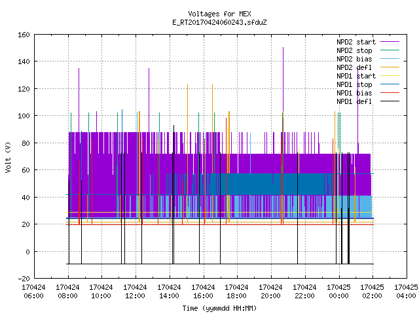Click the tallest purple spike reaching 150 V
The width and height of the screenshot is (419, 314).
click(283, 80)
